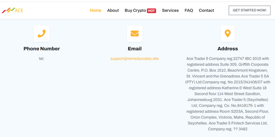275x137 pixels.
Task: Click the Address heading
Action: pyautogui.click(x=228, y=48)
